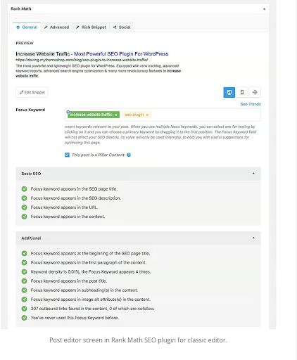Click check icon for 'appears in the SEO description'
This screenshot has height=360, width=297.
coord(24,198)
